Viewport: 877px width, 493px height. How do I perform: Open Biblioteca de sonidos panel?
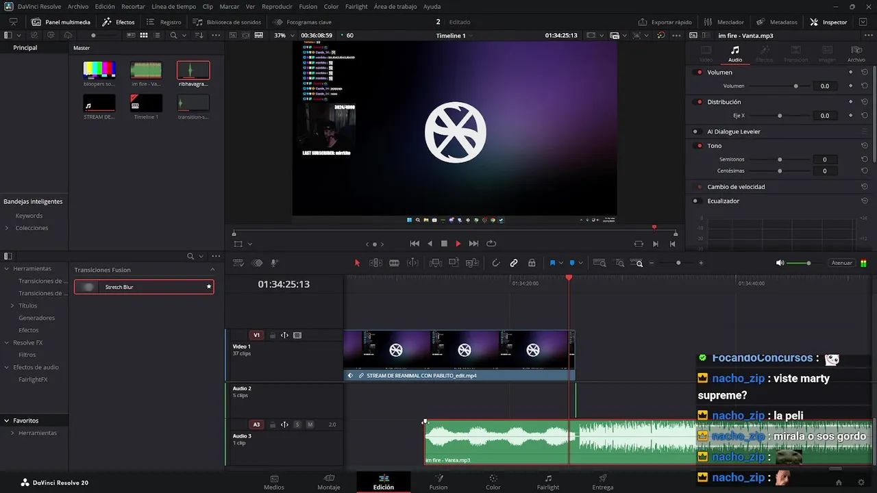point(227,22)
